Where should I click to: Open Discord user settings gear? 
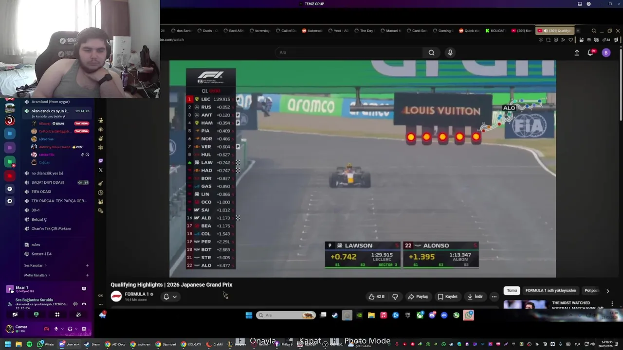[x=84, y=329]
